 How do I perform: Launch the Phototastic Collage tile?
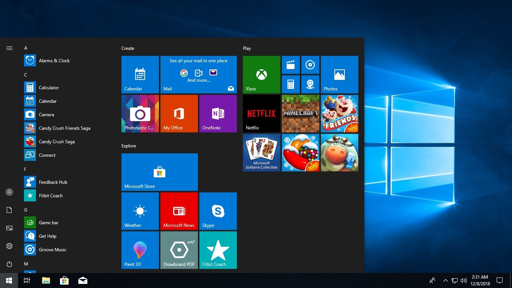[140, 114]
